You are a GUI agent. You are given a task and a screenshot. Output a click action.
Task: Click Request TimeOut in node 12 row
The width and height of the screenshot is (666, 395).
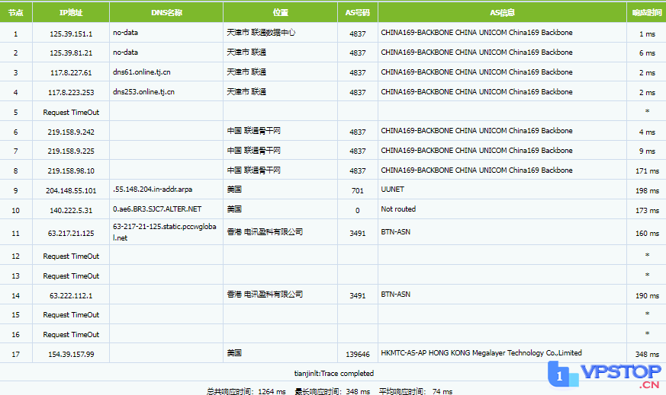click(71, 256)
